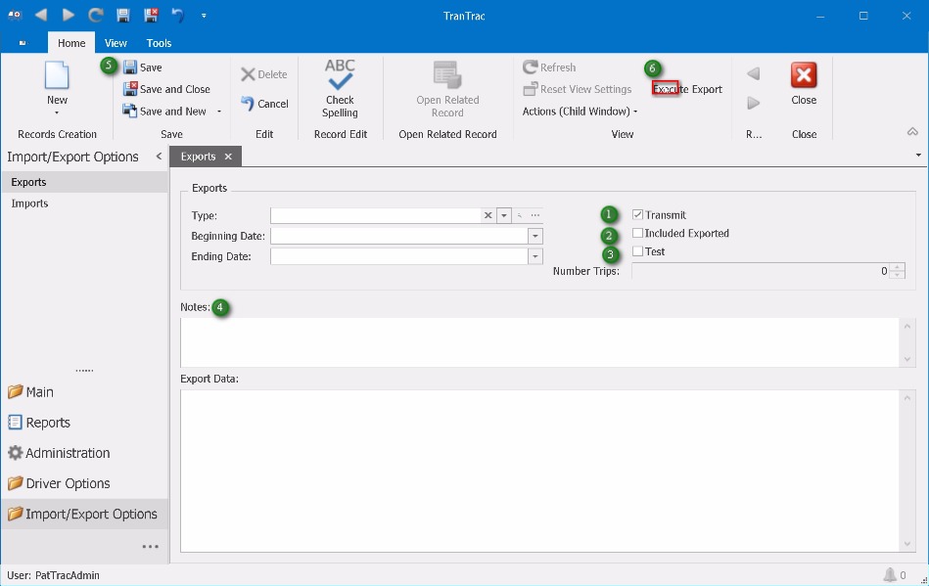929x586 pixels.
Task: Uncheck the Transmit checkbox
Action: pos(636,215)
